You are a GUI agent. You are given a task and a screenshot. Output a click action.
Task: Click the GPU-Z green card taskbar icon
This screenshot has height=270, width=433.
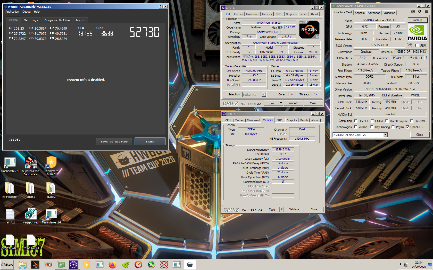61,265
